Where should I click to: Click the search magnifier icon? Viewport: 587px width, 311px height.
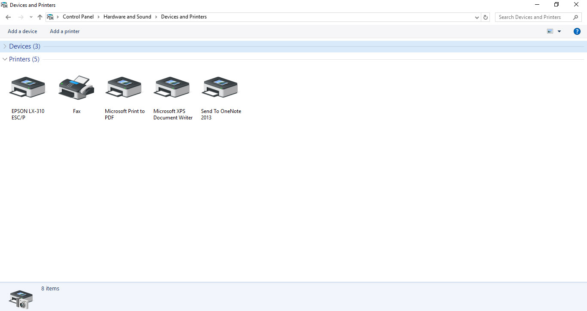[x=576, y=17]
